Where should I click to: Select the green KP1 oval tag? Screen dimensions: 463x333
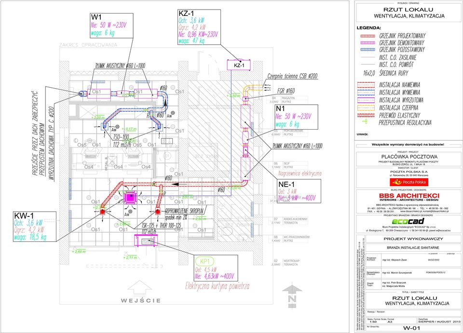point(204,261)
